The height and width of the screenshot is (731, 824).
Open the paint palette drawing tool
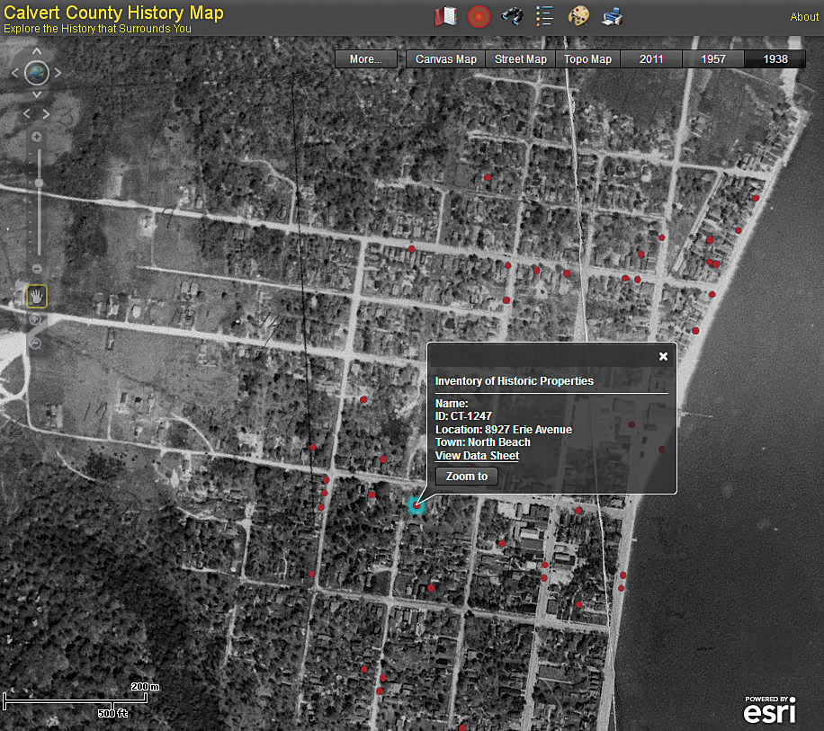coord(578,16)
